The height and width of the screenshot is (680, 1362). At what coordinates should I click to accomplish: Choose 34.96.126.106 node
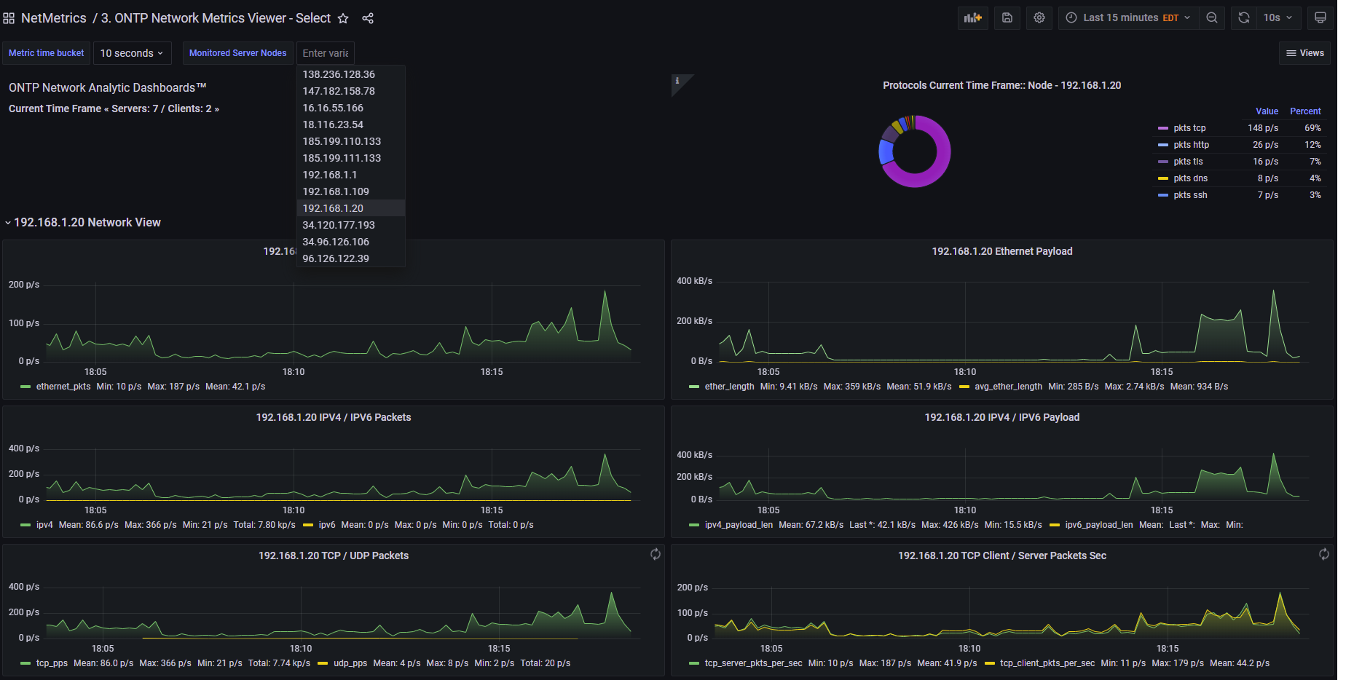point(351,242)
